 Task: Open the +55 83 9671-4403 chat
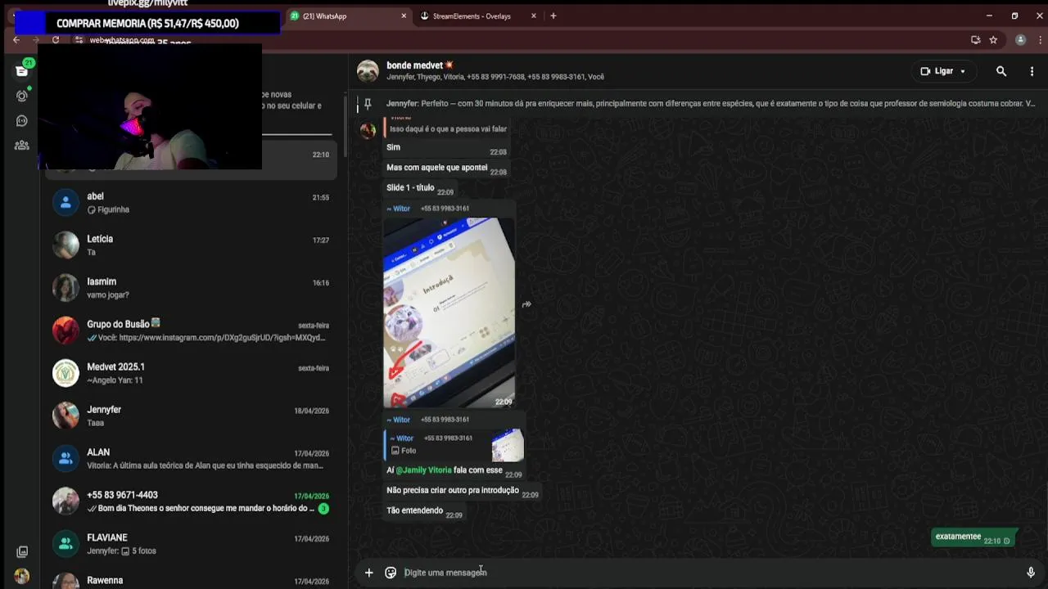[190, 501]
